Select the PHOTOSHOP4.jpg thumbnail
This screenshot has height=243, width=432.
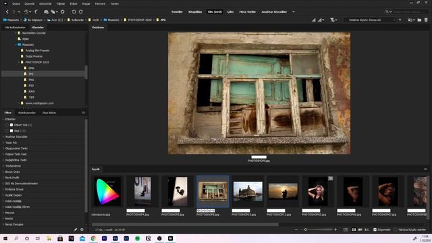pyautogui.click(x=142, y=192)
